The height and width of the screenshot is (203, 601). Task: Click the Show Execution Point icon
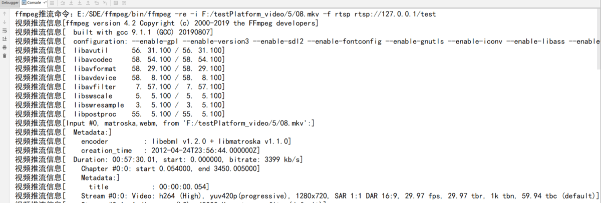(x=52, y=3)
